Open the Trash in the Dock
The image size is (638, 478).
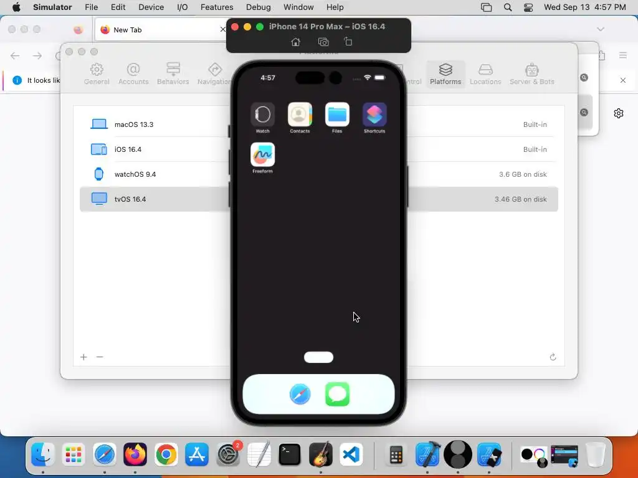(596, 454)
